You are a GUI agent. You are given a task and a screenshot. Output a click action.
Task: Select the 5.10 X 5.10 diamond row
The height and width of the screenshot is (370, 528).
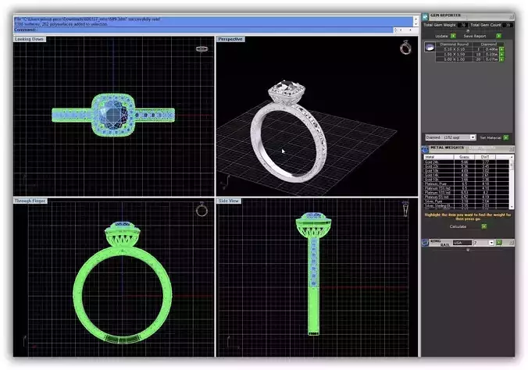(467, 49)
